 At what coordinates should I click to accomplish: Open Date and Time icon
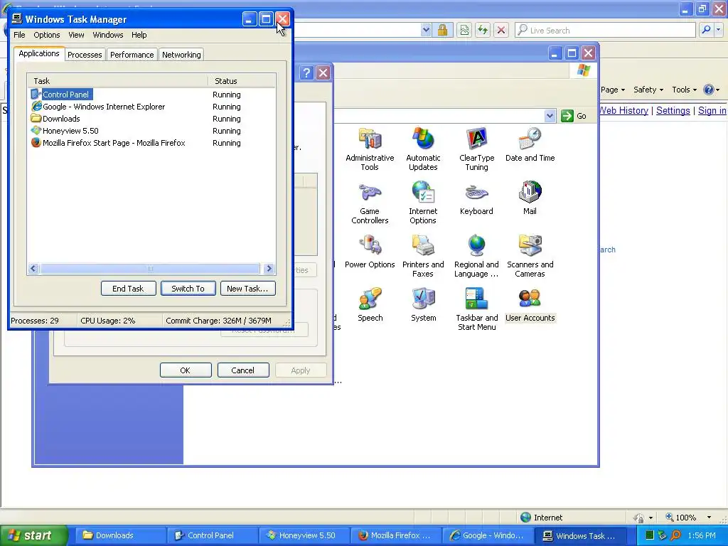pos(530,145)
